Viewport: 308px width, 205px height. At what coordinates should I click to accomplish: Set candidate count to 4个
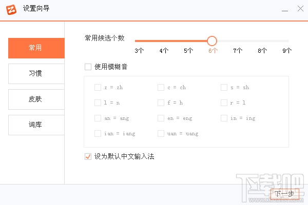coord(164,51)
